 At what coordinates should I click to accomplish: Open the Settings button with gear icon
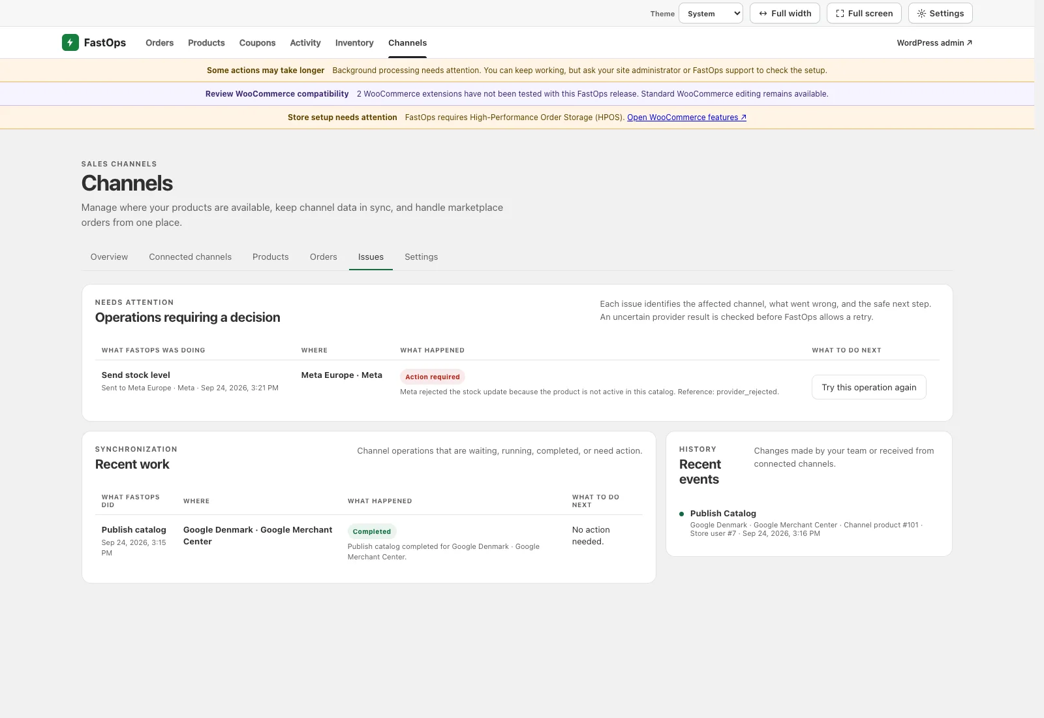pyautogui.click(x=940, y=13)
